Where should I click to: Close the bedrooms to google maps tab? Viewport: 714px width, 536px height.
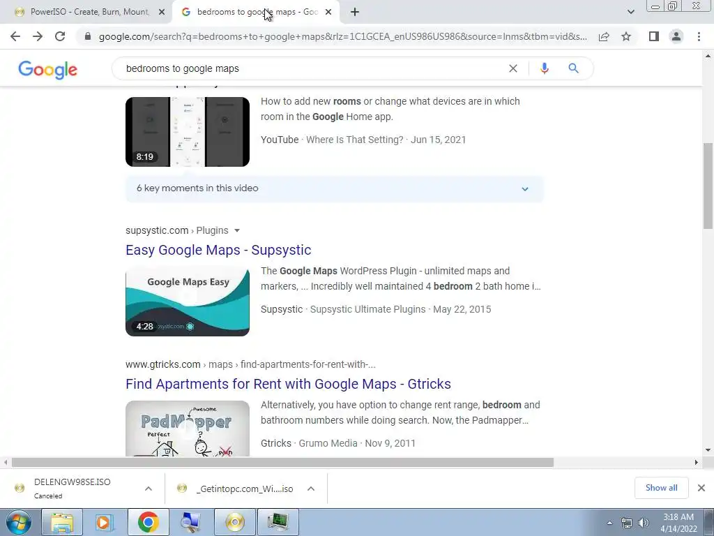tap(328, 13)
